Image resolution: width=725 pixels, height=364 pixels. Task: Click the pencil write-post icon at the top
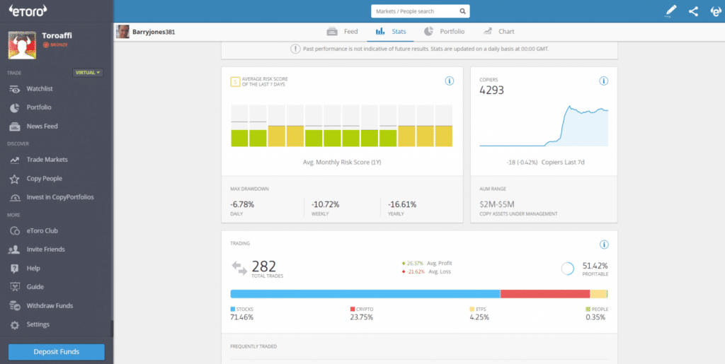point(670,11)
